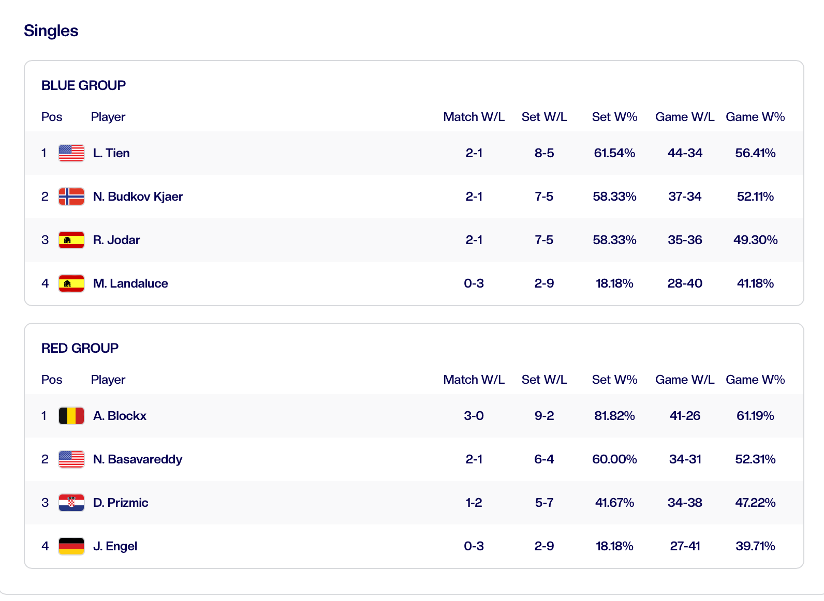Click the Belgium flag beside A. Blockx
The width and height of the screenshot is (824, 601).
point(71,416)
